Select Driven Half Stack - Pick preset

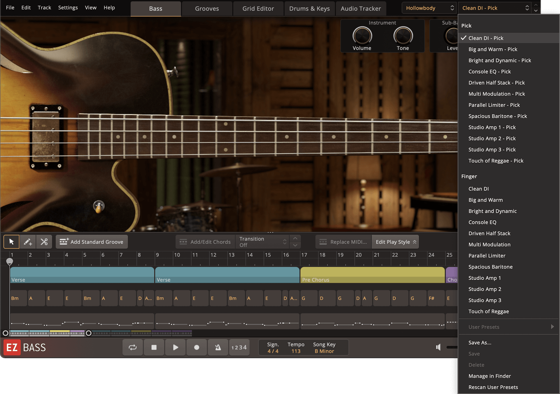click(x=508, y=83)
